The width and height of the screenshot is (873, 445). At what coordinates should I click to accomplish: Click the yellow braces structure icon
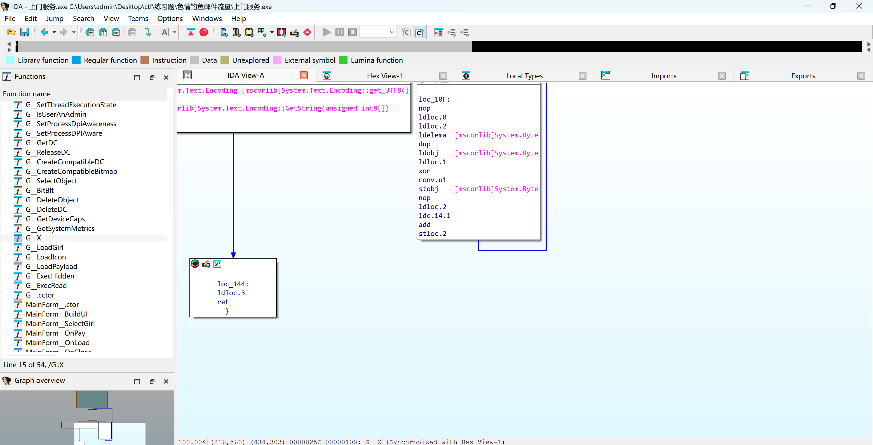(x=249, y=32)
